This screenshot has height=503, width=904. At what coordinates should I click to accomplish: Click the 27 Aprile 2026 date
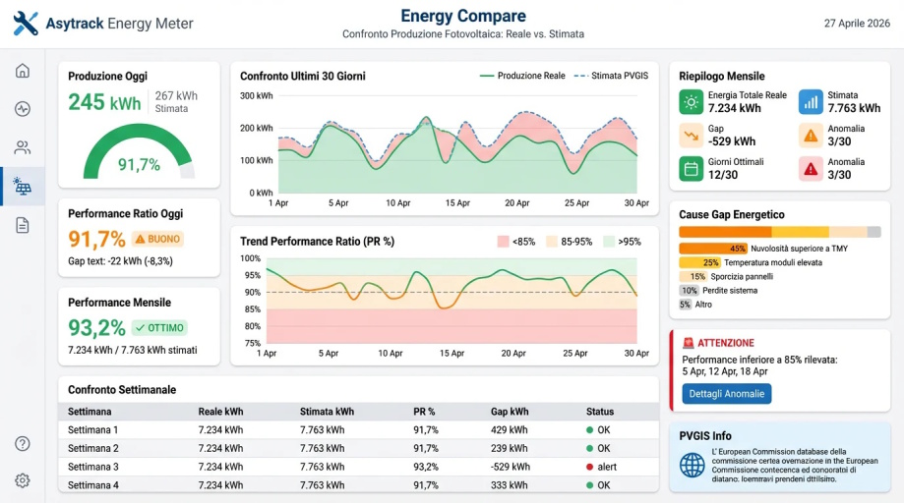(x=857, y=23)
